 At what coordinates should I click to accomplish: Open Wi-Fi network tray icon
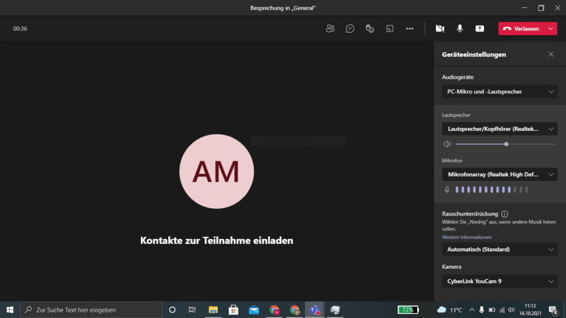tap(501, 310)
